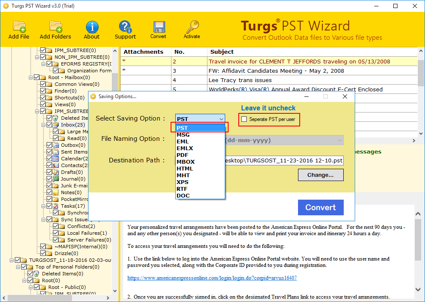
Task: Choose MSG from the saving option list
Action: tap(200, 135)
